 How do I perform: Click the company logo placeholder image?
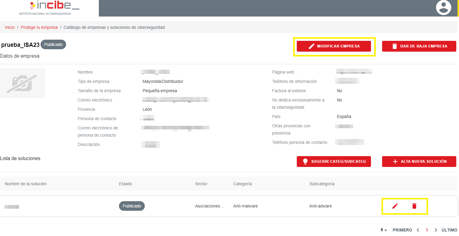pos(23,83)
